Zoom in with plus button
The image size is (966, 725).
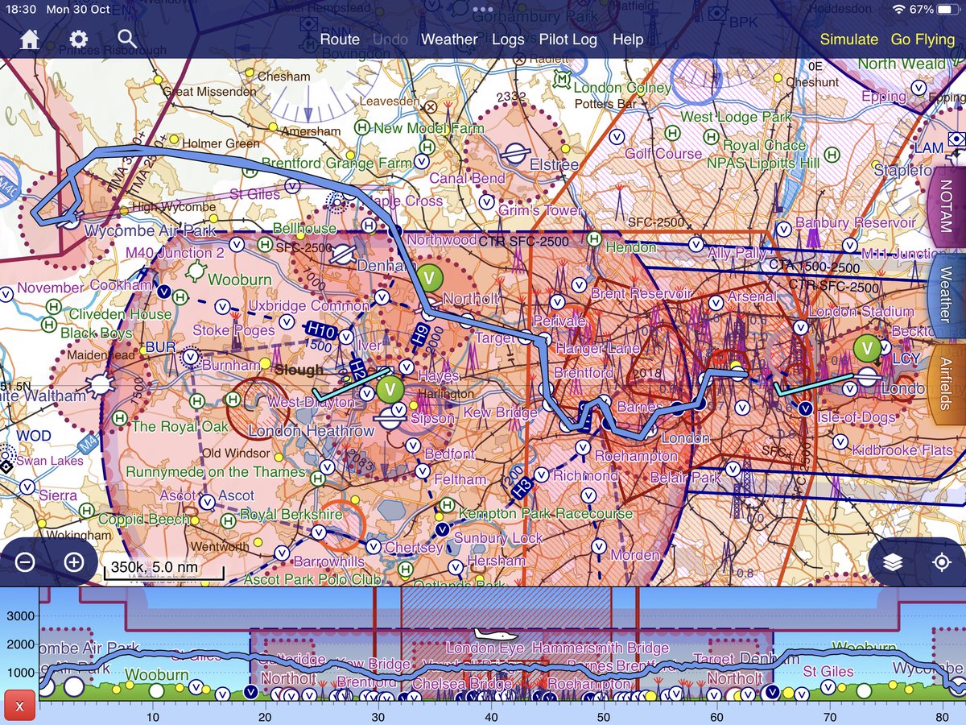point(74,561)
